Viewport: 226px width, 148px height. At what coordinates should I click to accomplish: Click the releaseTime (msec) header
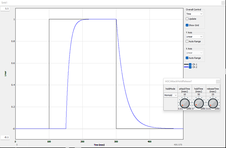click(213, 90)
